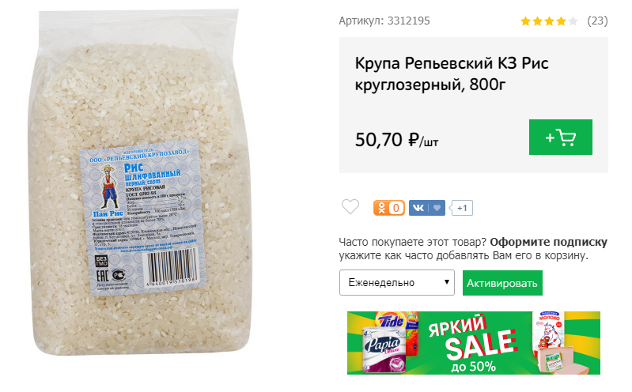Screen dimensions: 632x392
Task: Rate product with the first star
Action: pos(525,21)
